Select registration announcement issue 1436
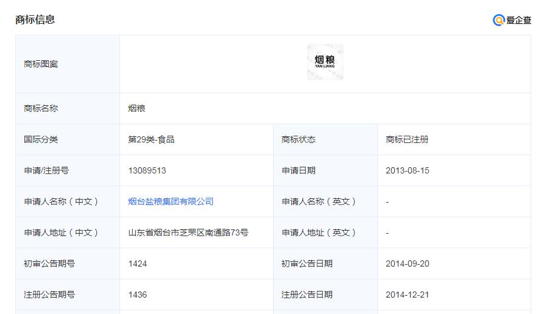The height and width of the screenshot is (314, 544). (138, 295)
